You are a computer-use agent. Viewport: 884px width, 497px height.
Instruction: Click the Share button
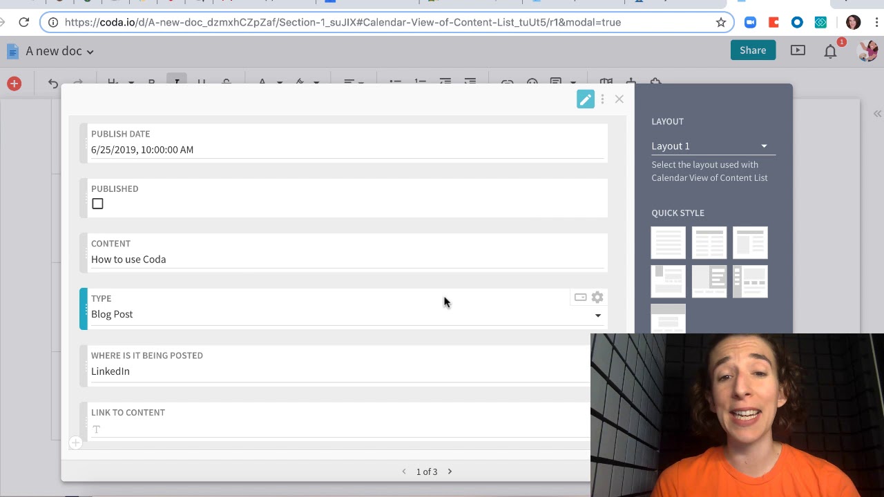(753, 50)
